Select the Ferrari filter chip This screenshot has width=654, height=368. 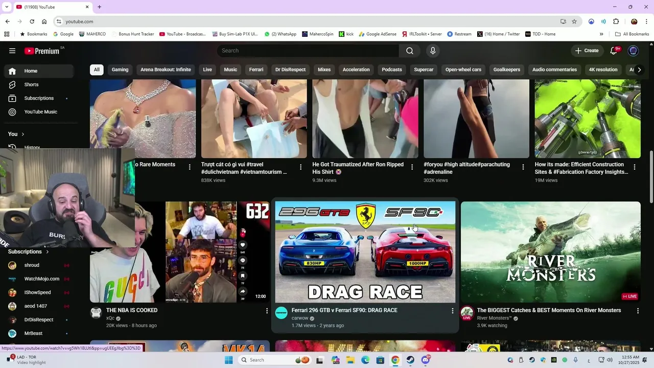pyautogui.click(x=256, y=70)
